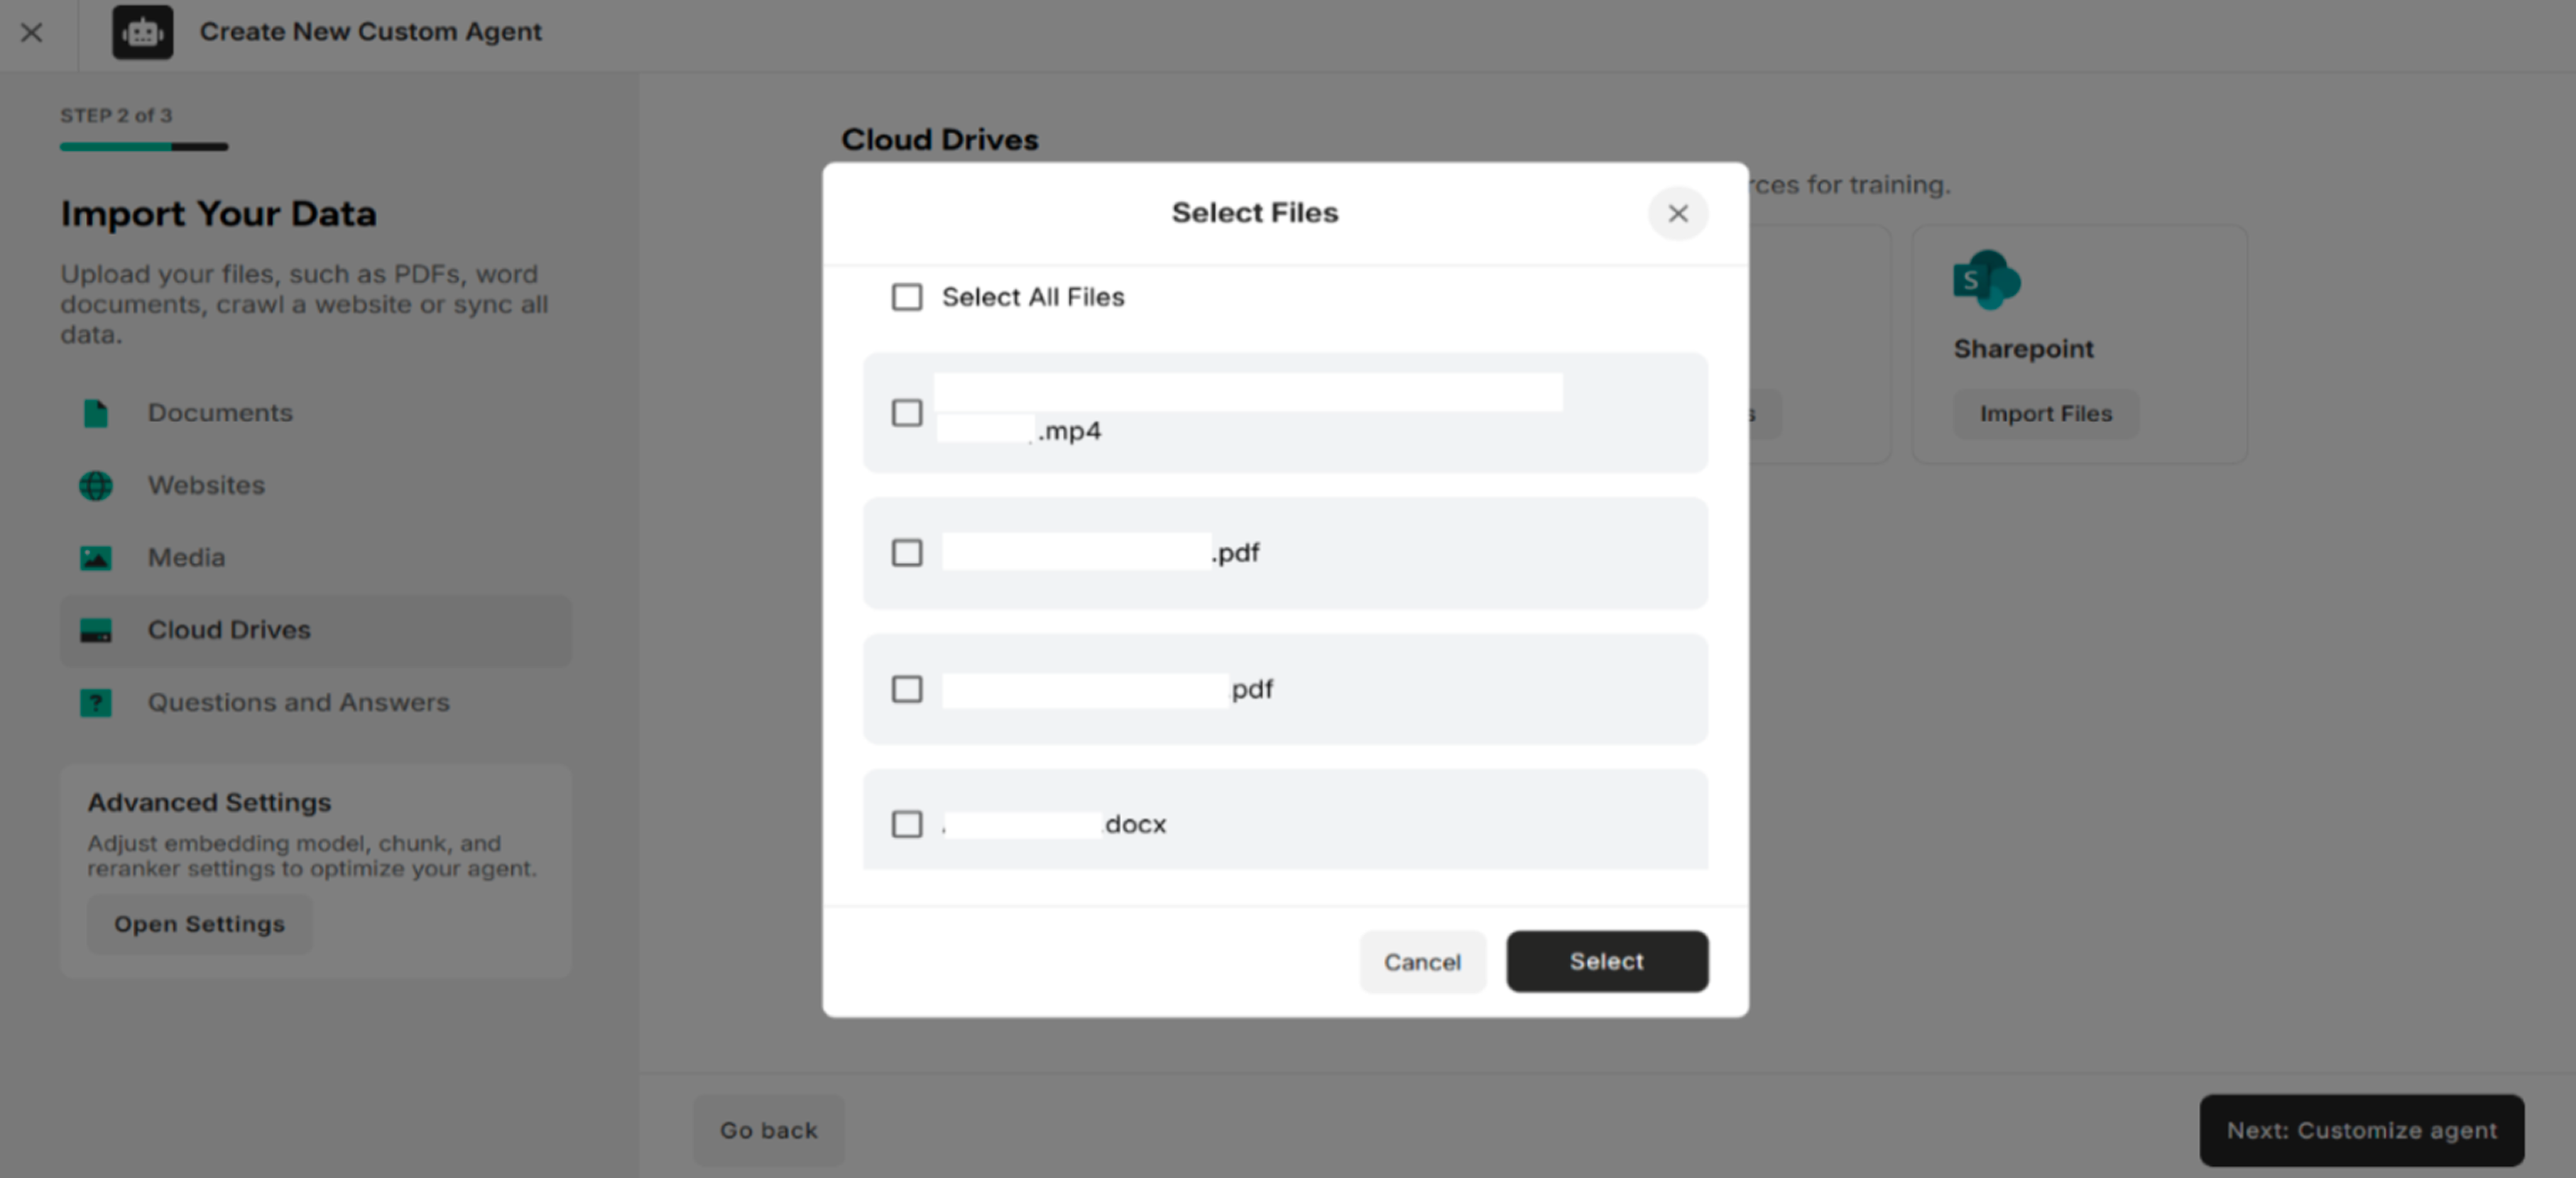Image resolution: width=2576 pixels, height=1178 pixels.
Task: Click the Go back button
Action: 768,1130
